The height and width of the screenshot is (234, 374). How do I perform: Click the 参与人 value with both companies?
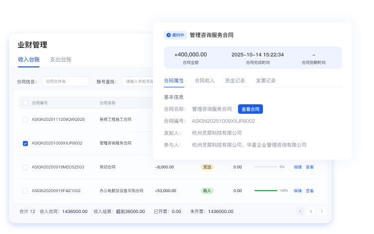click(x=249, y=145)
